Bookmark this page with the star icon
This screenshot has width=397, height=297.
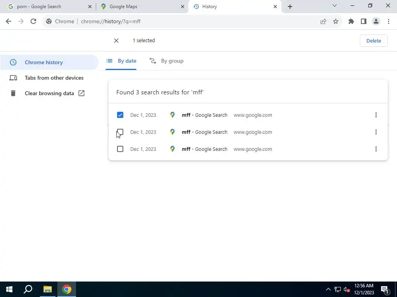pyautogui.click(x=336, y=22)
